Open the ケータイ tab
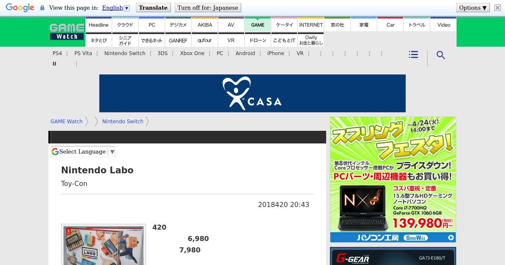 point(284,25)
